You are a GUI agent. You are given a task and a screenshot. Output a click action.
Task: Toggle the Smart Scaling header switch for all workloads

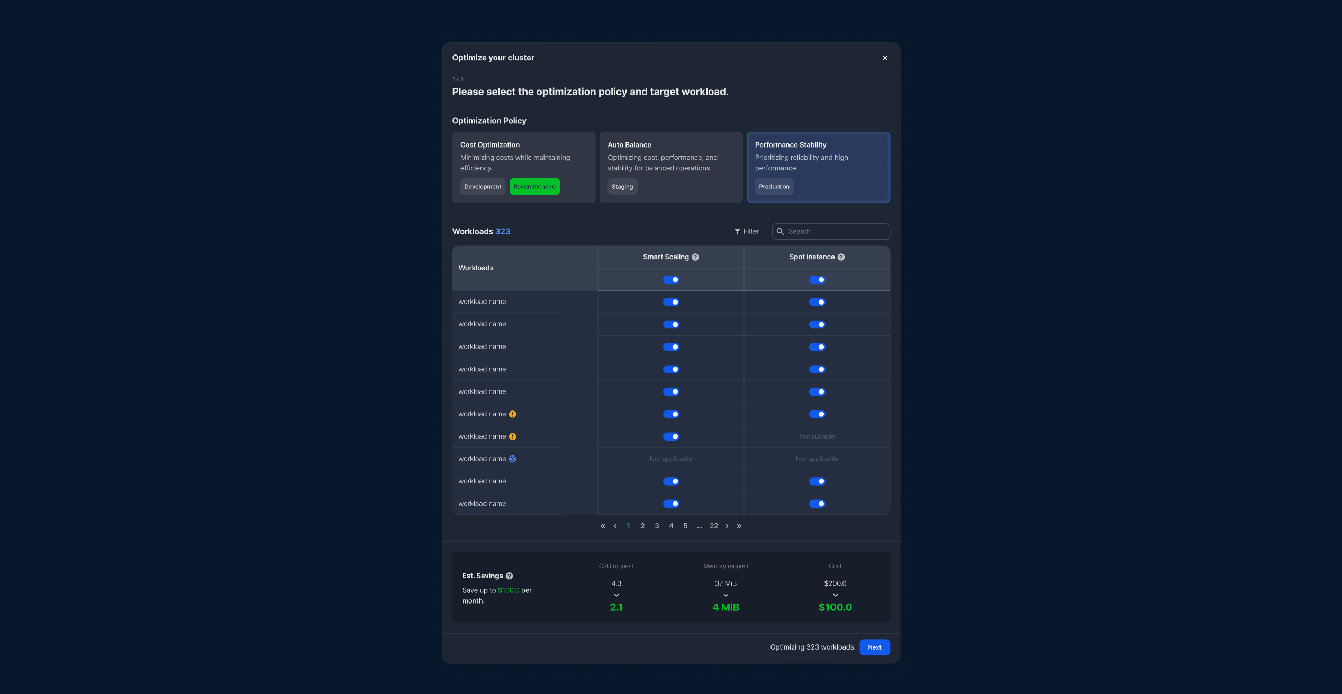coord(671,280)
